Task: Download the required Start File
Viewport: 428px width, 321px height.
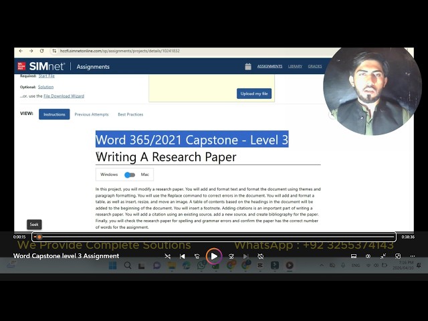Action: point(46,76)
